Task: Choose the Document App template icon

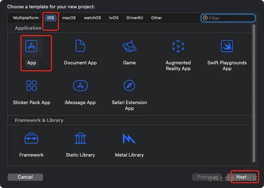Action: coord(80,46)
